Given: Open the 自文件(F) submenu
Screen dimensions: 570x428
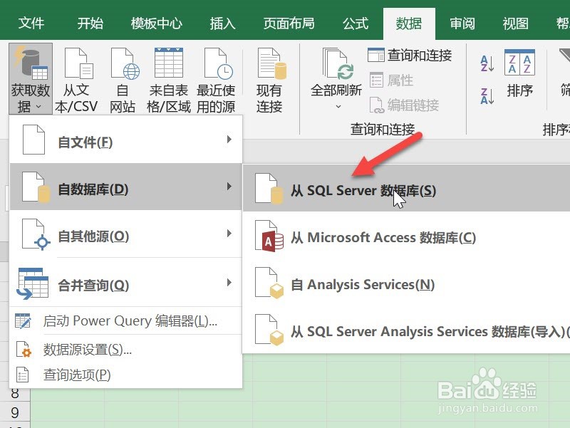Looking at the screenshot, I should pyautogui.click(x=126, y=140).
